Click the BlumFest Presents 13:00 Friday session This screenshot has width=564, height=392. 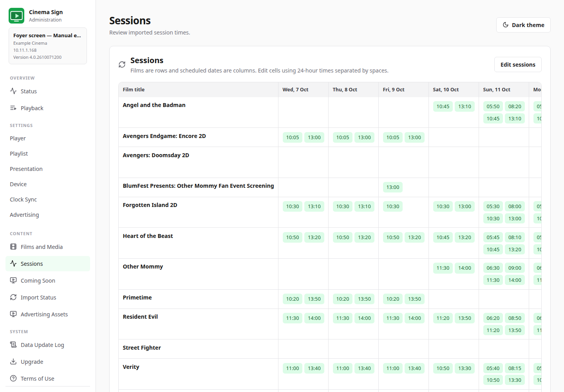[393, 187]
